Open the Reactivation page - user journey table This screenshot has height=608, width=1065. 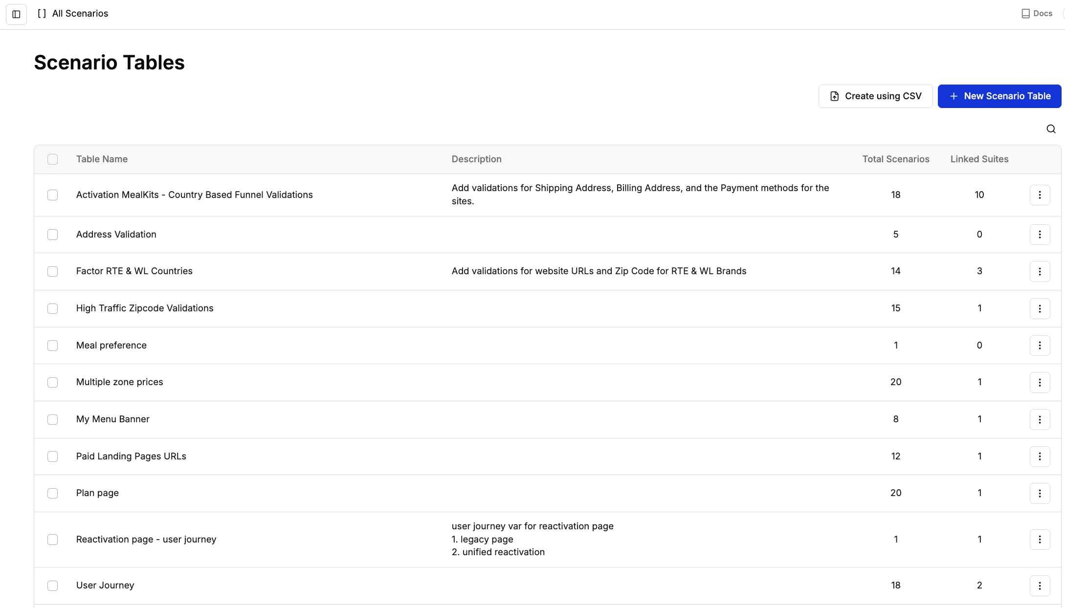(x=146, y=540)
